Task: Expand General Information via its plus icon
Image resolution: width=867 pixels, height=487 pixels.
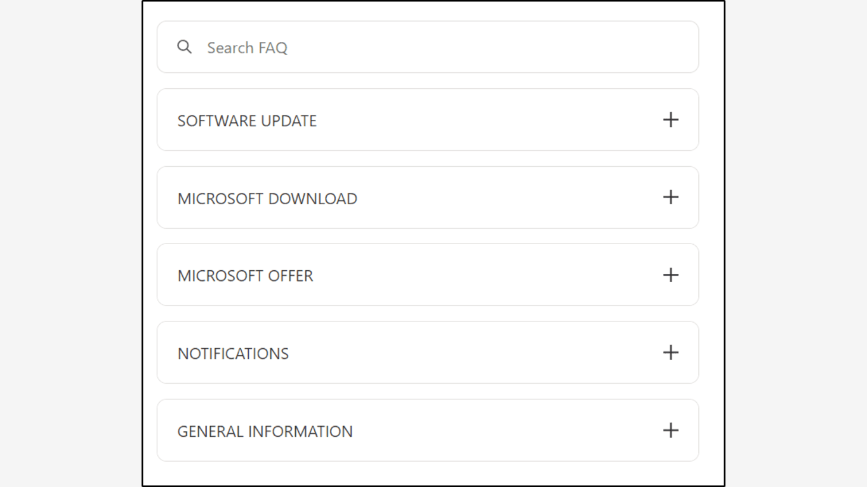Action: [670, 431]
